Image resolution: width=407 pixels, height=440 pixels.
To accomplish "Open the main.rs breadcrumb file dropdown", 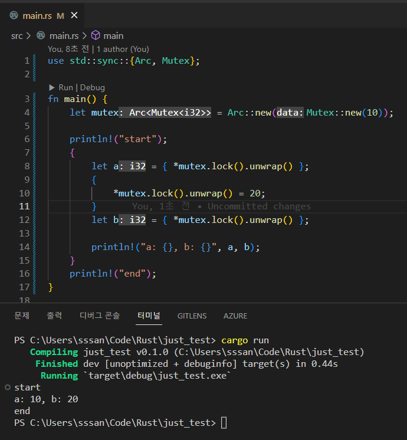I will pos(63,36).
